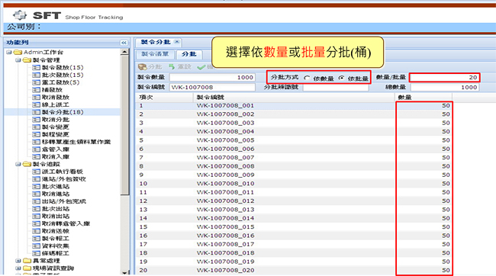
Task: Click the 現場資訊查詢 folder label
Action: (x=53, y=268)
